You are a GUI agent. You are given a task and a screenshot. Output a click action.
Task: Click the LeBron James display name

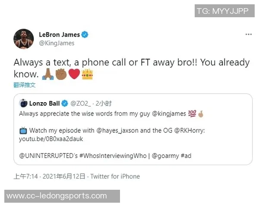[x=59, y=34]
